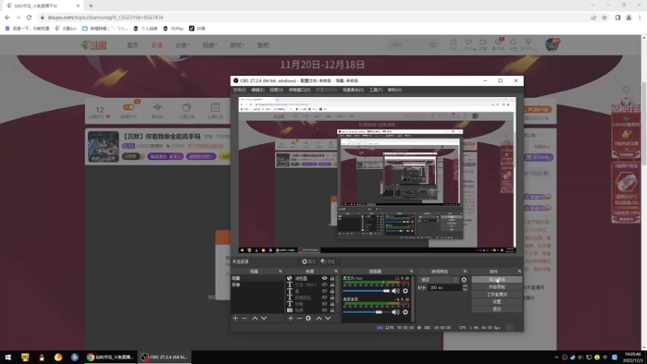Click the 开始录制 record button
The height and width of the screenshot is (364, 647).
[x=497, y=287]
